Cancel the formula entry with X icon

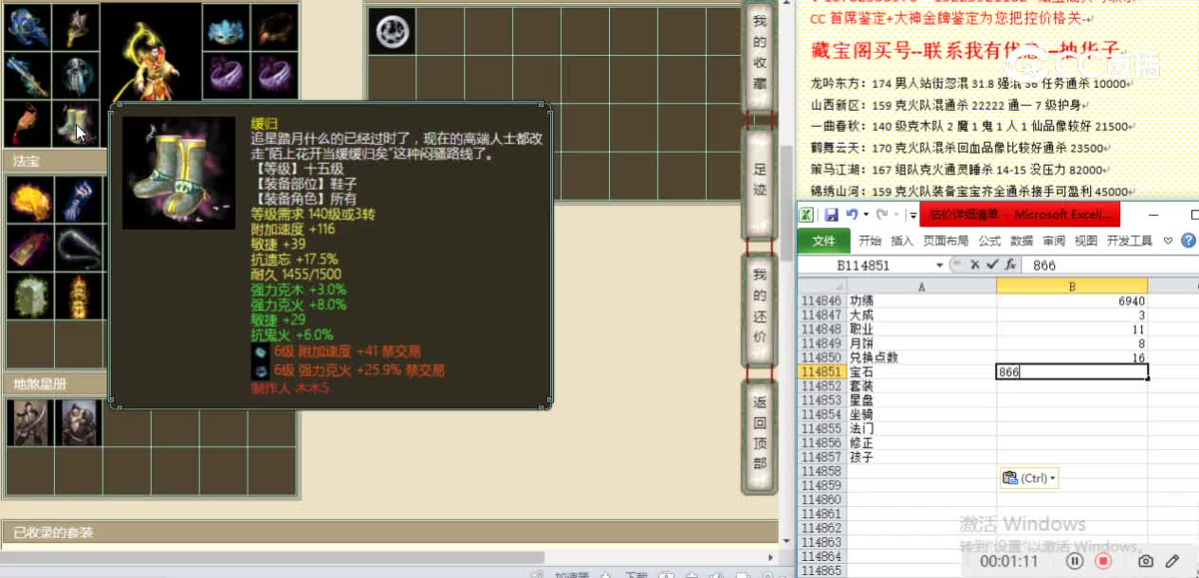(974, 265)
